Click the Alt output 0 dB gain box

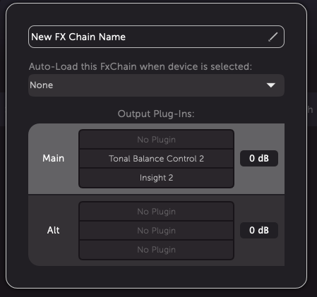click(x=259, y=230)
